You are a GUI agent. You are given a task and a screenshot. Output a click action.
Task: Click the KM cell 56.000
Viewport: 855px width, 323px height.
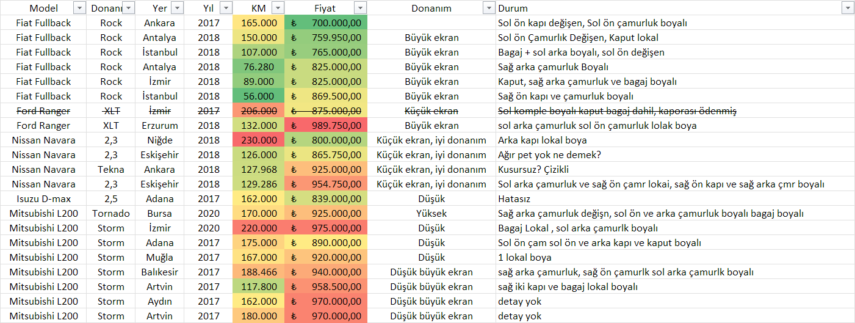(x=259, y=96)
